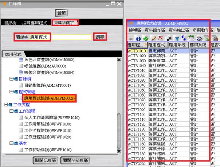The image size is (220, 167).
Task: Click the grey double-left-arrow first record icon
Action: [131, 38]
